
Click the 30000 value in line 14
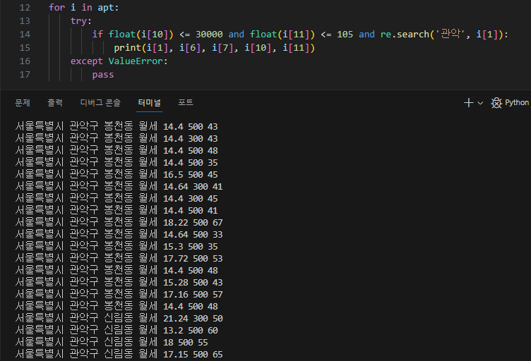[209, 34]
